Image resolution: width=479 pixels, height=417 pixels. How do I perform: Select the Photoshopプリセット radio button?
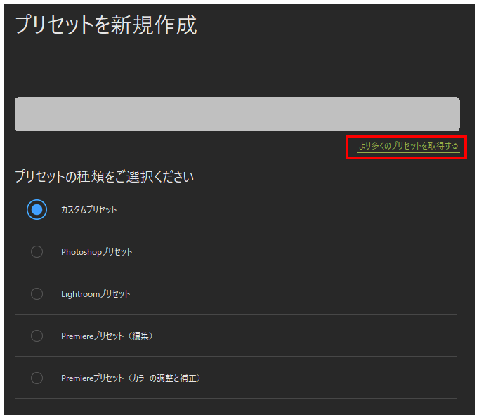[x=37, y=251]
